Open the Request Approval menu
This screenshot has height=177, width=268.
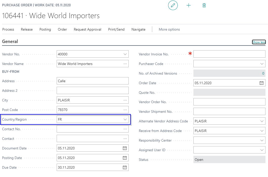[x=87, y=29]
